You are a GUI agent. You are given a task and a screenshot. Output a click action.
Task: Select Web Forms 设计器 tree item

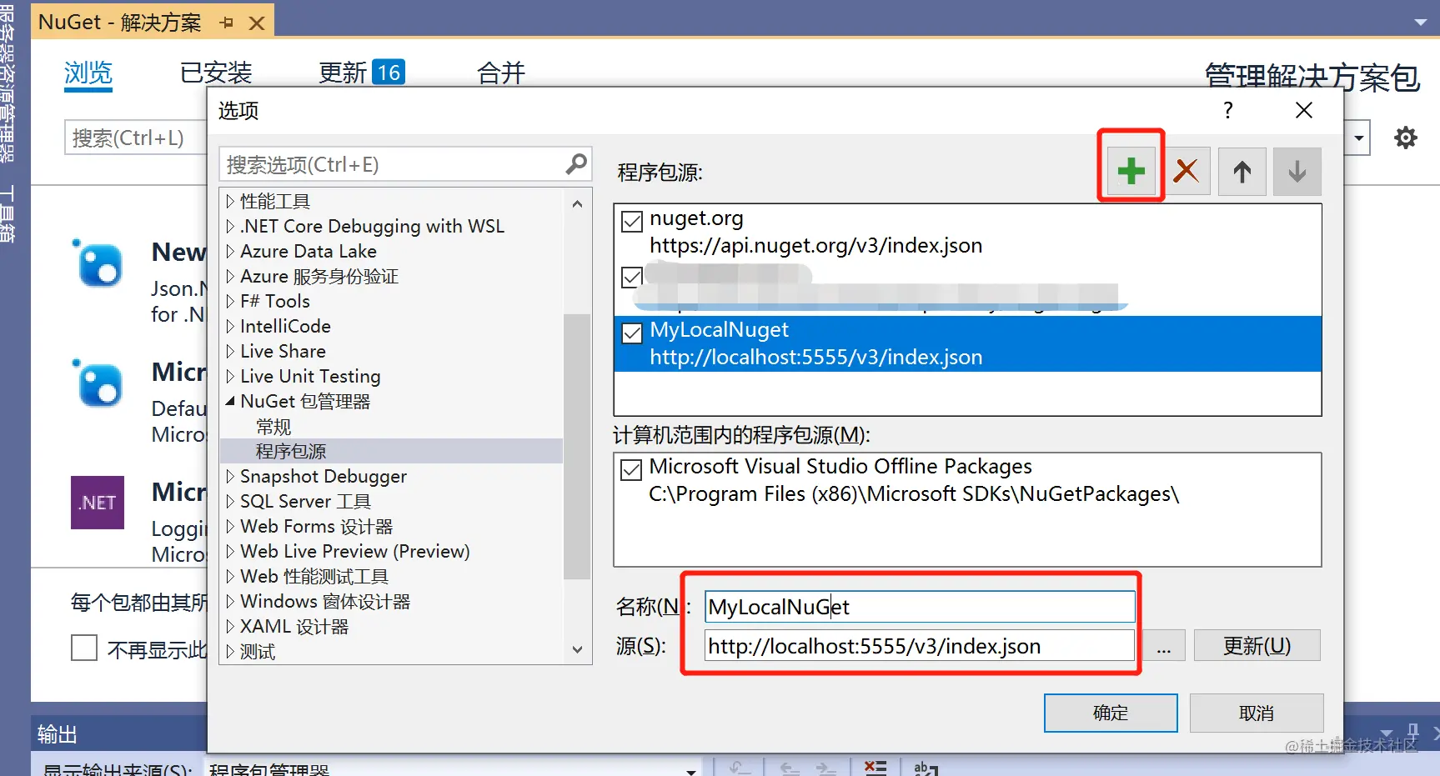(x=316, y=526)
